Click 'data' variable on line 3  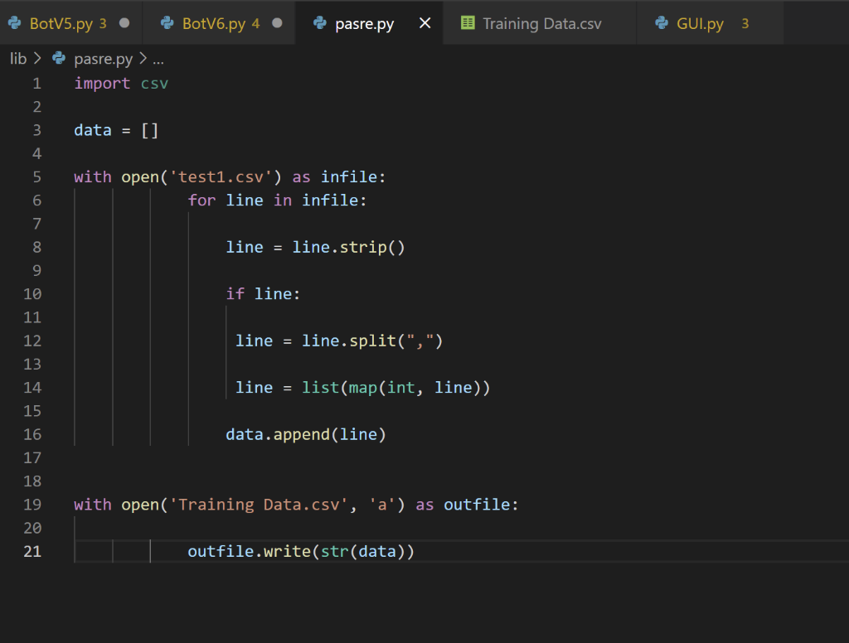[x=93, y=130]
